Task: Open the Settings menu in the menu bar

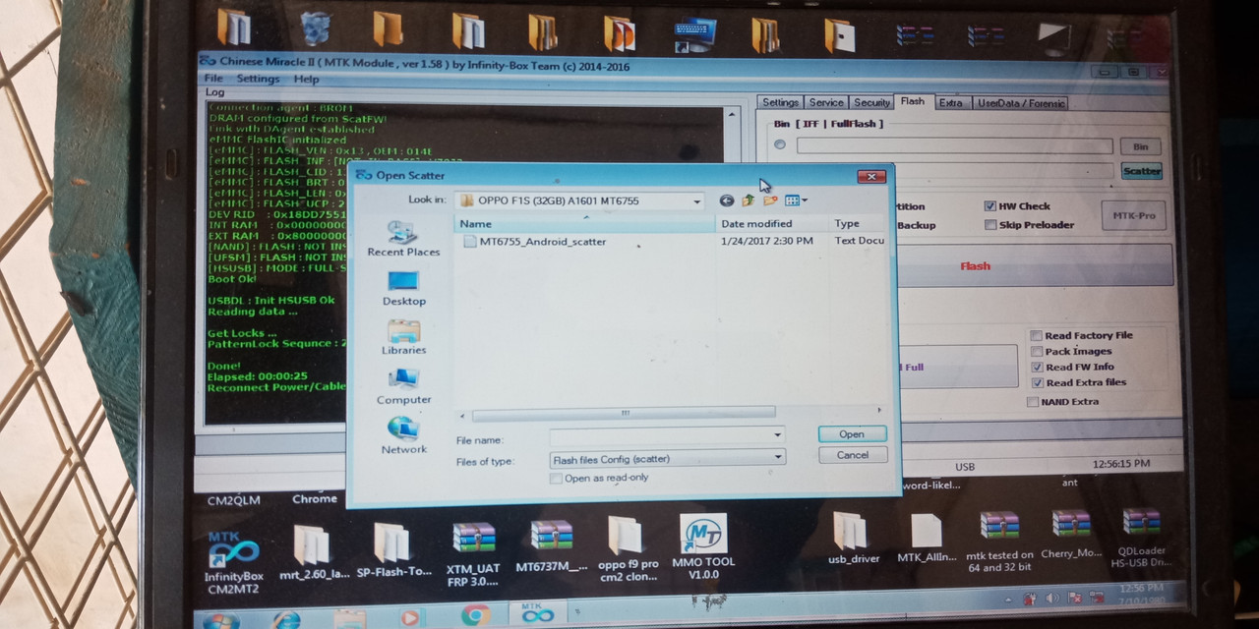Action: [258, 79]
